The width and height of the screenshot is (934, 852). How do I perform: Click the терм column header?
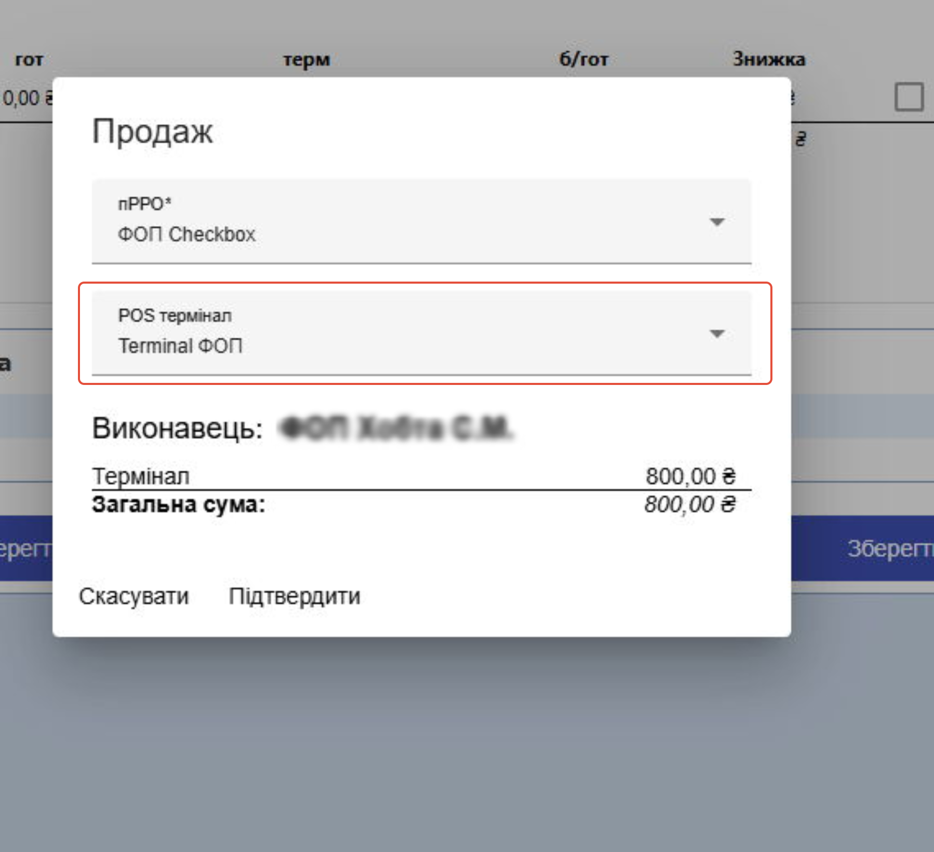coord(306,59)
